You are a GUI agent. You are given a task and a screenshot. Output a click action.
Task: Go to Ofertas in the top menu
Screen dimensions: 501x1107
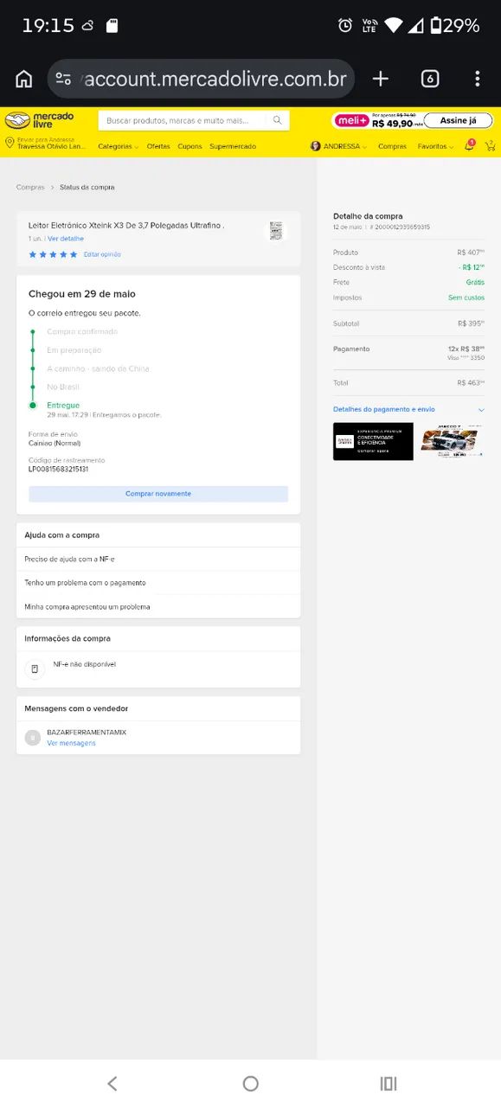pos(158,146)
